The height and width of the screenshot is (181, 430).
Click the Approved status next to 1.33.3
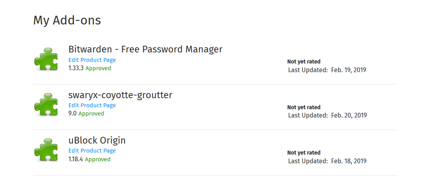coord(98,68)
